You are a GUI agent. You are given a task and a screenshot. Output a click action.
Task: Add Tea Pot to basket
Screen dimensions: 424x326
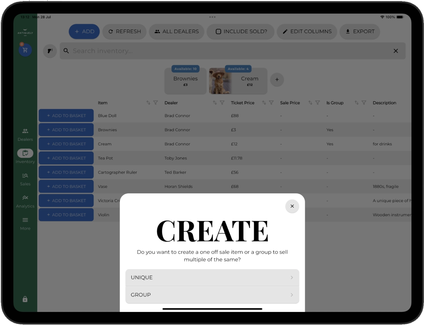coord(66,158)
